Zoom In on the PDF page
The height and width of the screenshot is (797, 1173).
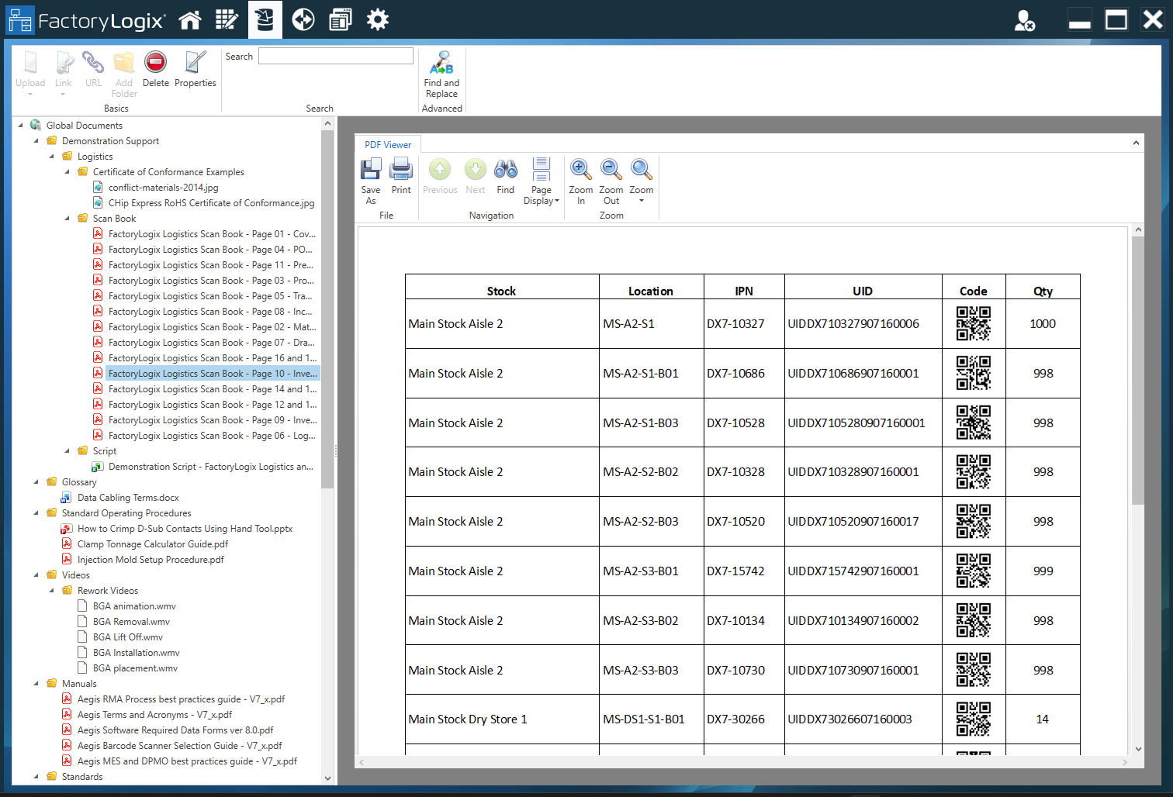(580, 178)
